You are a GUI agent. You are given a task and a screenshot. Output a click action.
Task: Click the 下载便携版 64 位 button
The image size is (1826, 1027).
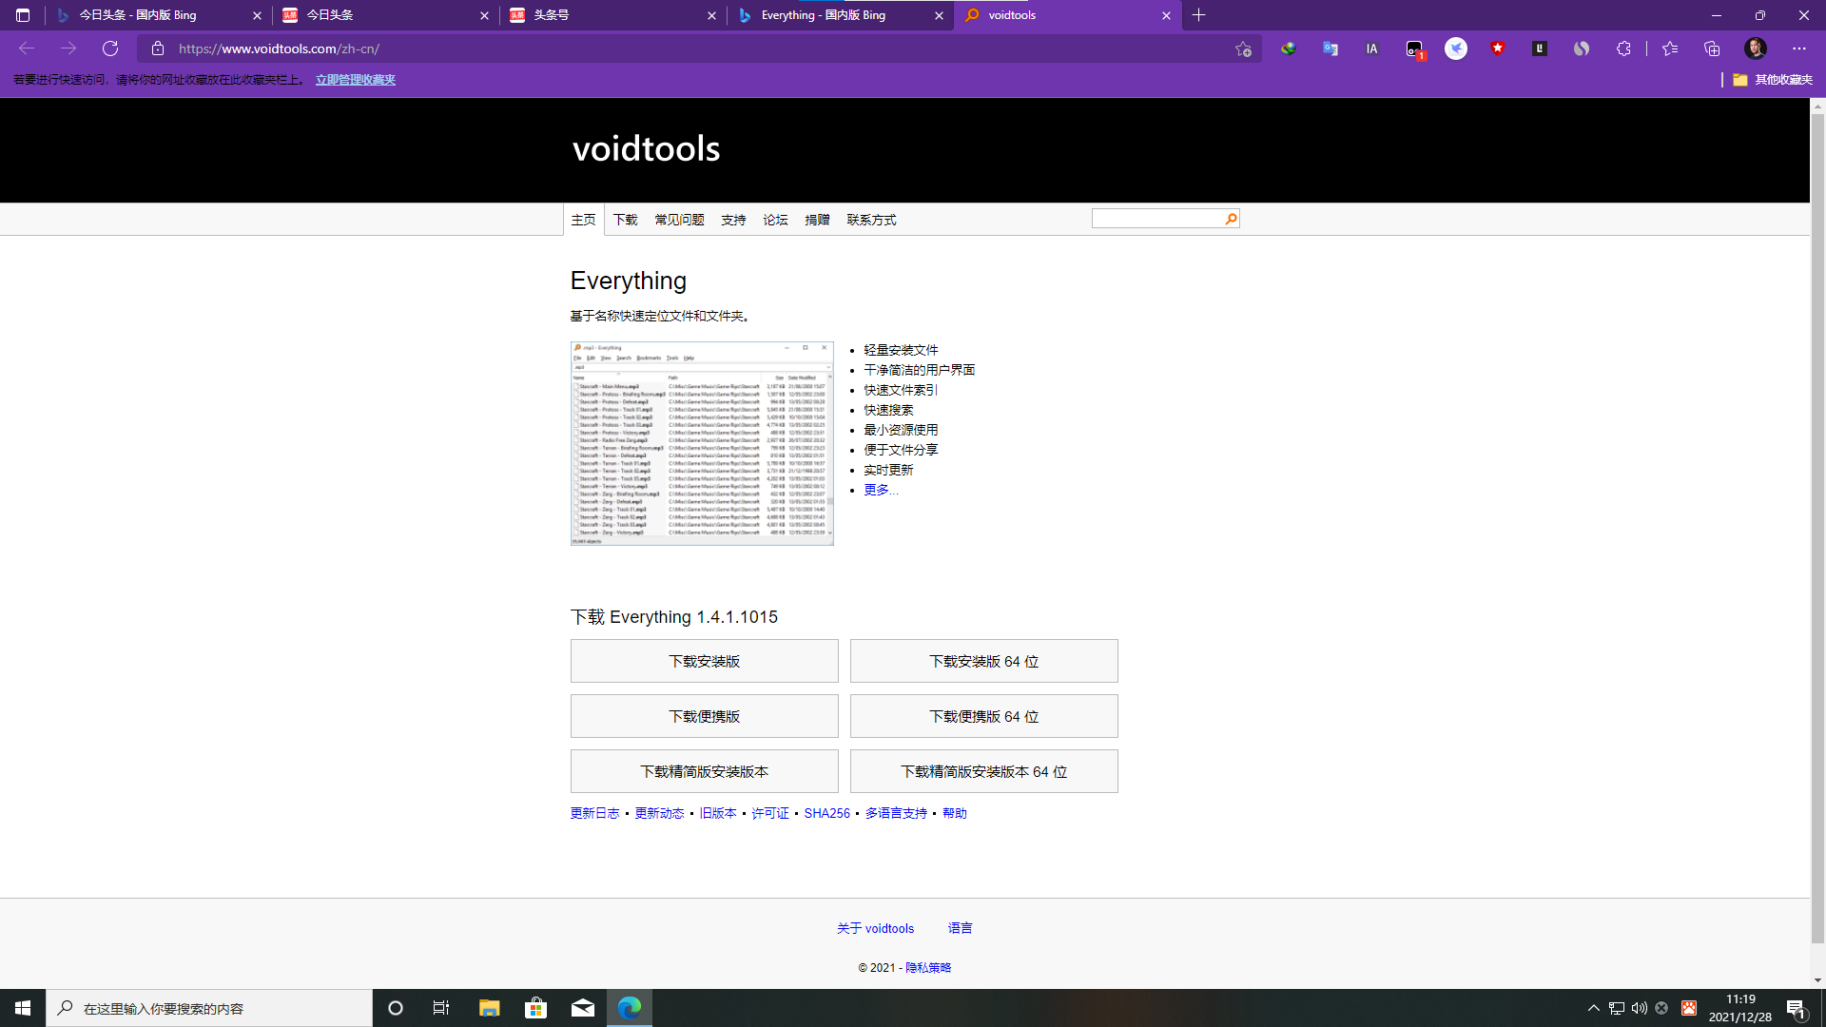click(x=984, y=716)
